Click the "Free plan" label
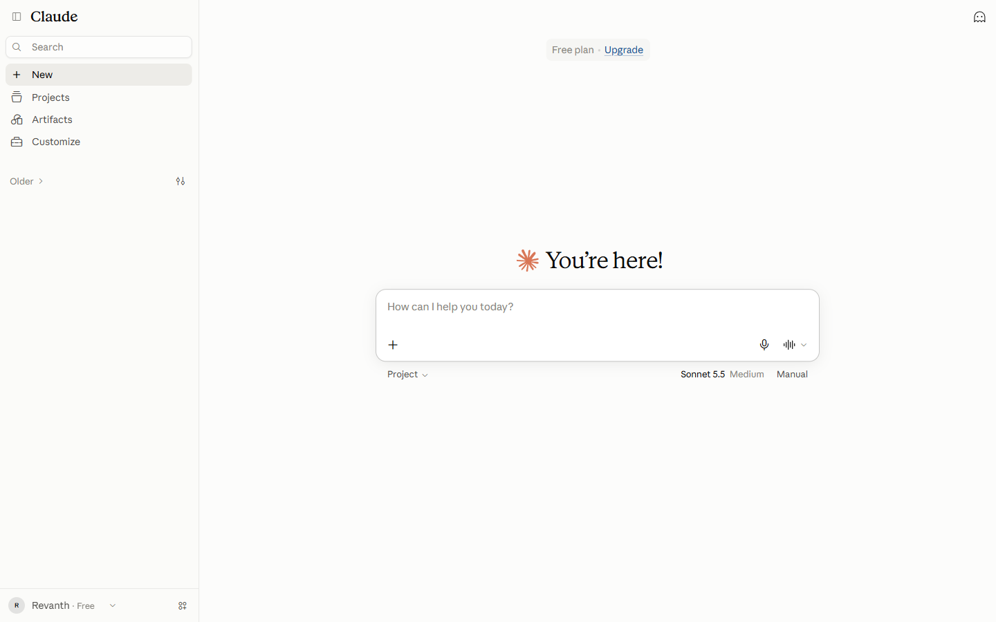 [x=573, y=50]
